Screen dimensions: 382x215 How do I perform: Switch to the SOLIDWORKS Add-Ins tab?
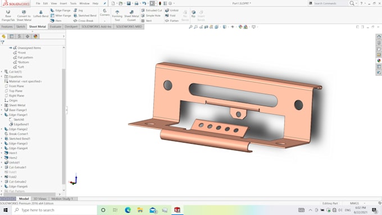(x=96, y=26)
